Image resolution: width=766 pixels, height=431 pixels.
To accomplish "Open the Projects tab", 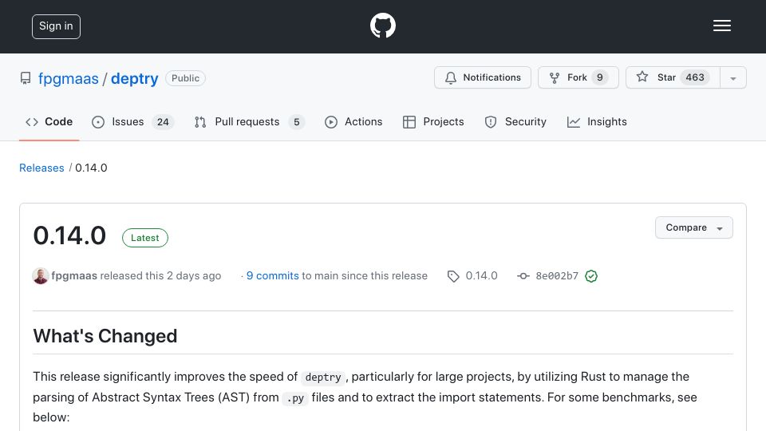I will (433, 121).
